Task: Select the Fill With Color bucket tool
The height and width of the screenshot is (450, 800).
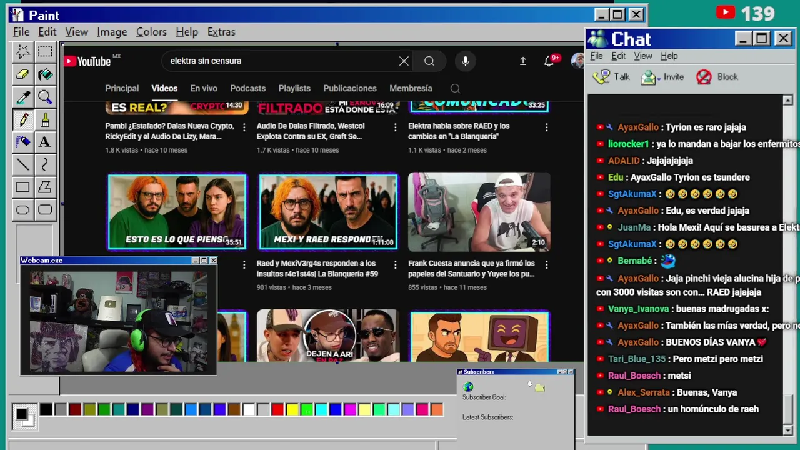Action: tap(45, 74)
